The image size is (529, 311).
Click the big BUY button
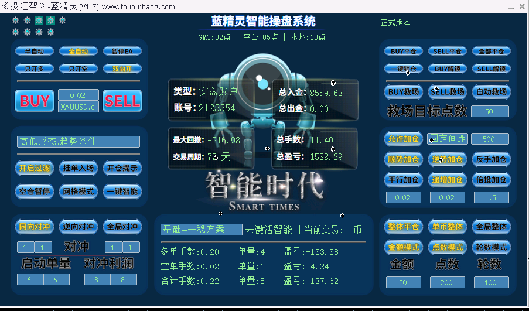click(x=35, y=101)
